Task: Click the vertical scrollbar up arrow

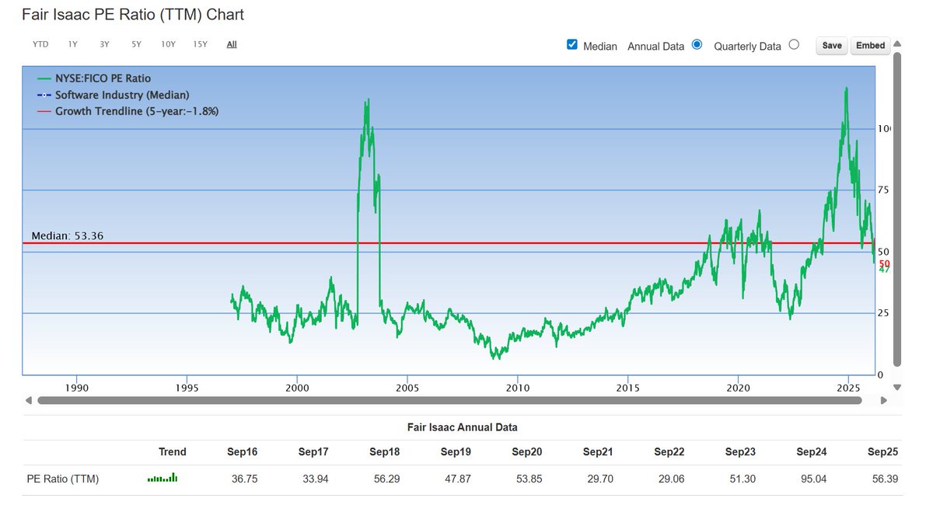Action: (897, 44)
